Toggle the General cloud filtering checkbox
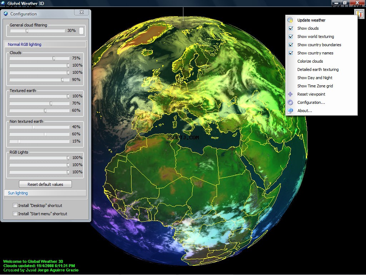Image resolution: width=366 pixels, height=275 pixels. [81, 31]
